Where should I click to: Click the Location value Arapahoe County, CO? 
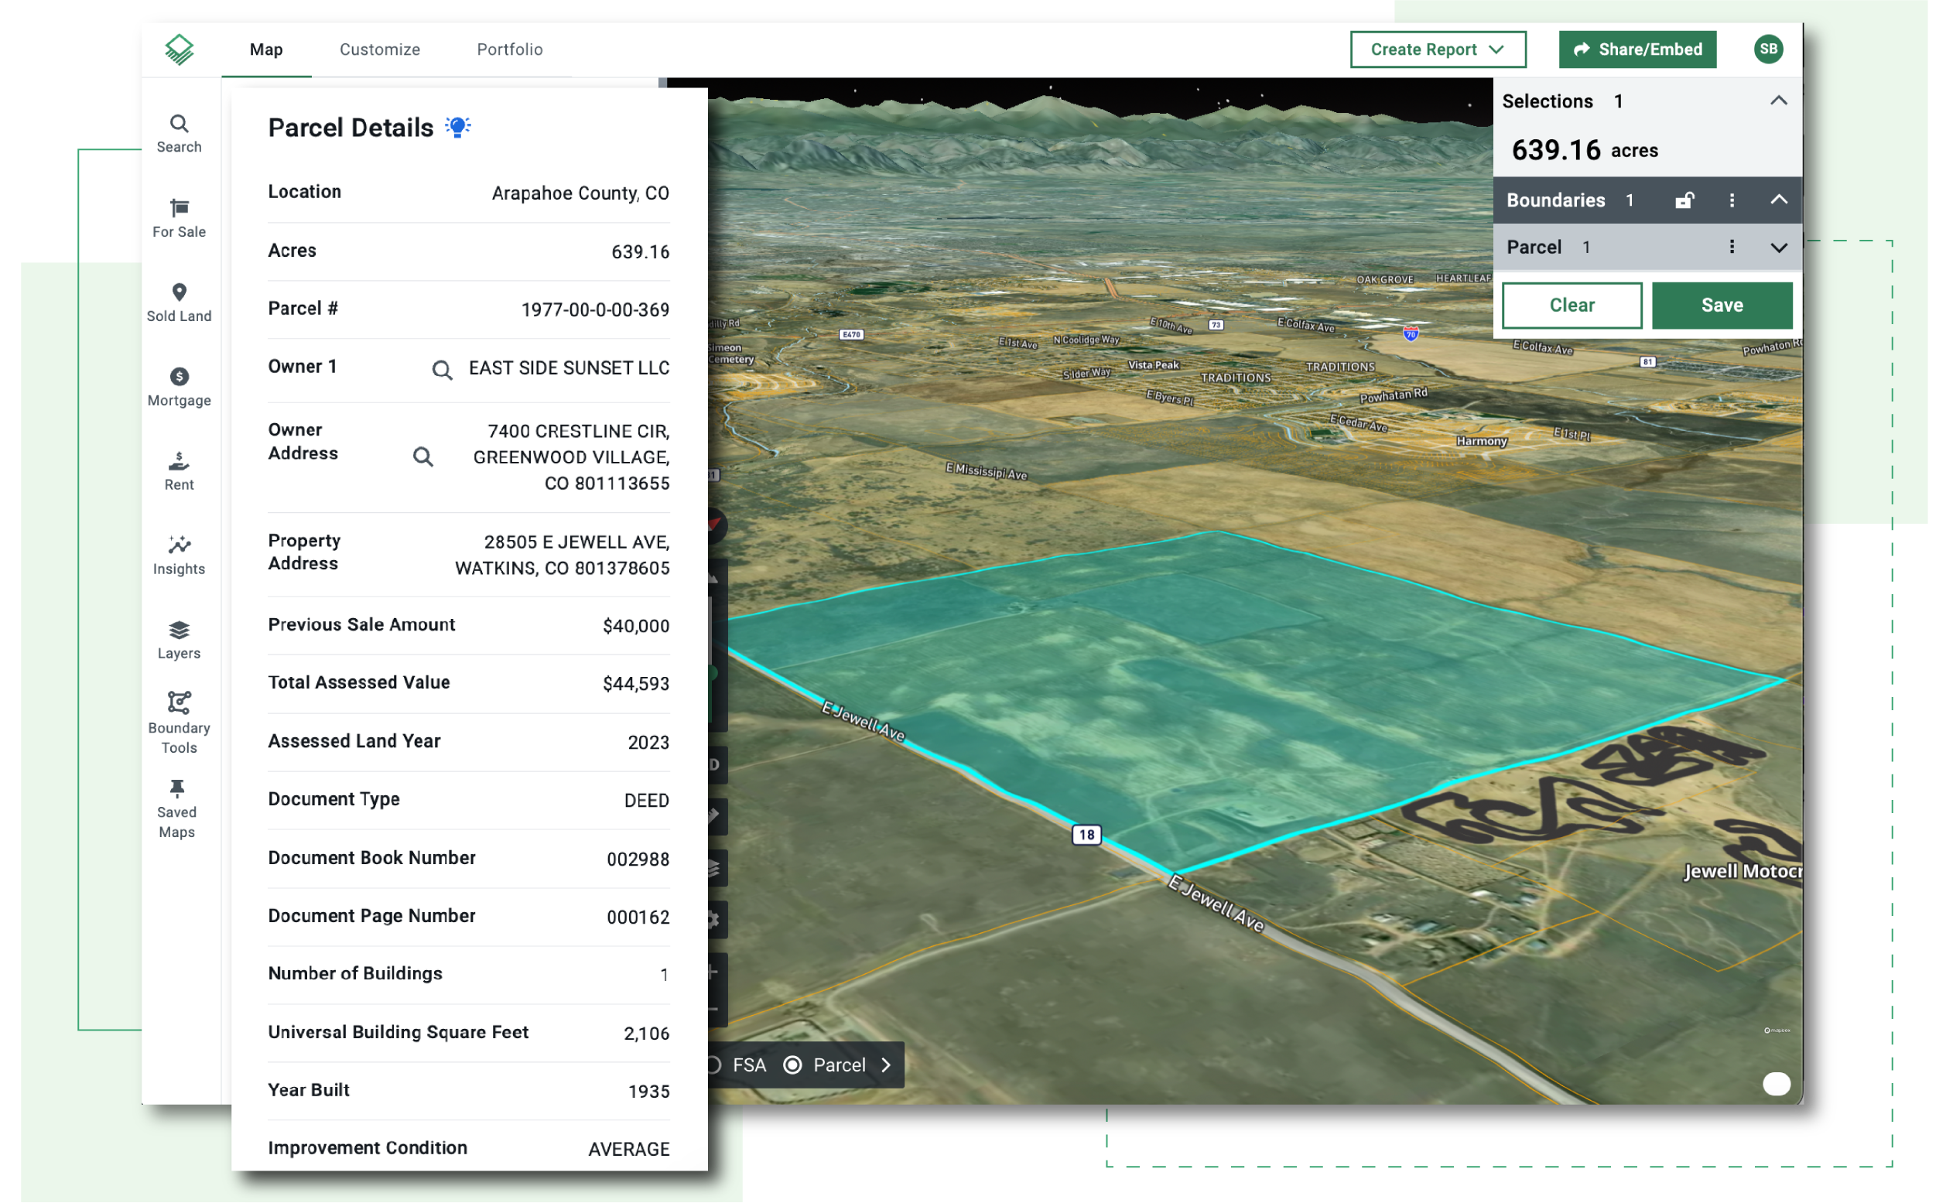[x=580, y=193]
